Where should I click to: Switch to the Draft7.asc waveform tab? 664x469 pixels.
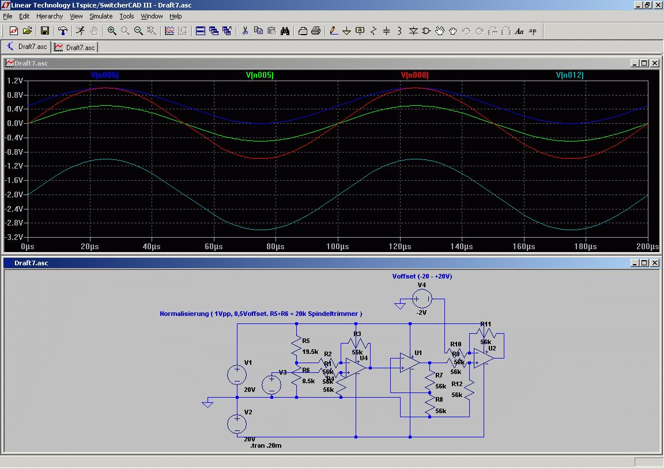click(75, 47)
